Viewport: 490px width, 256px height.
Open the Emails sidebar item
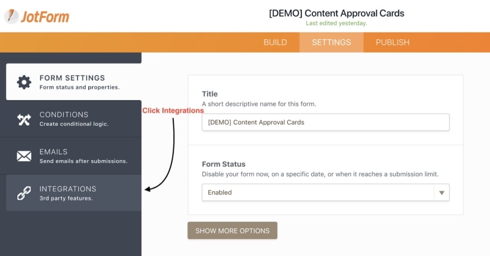[73, 156]
